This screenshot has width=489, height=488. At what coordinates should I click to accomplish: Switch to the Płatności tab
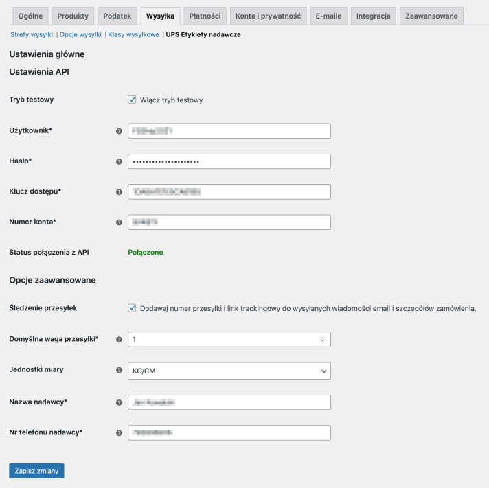(205, 15)
